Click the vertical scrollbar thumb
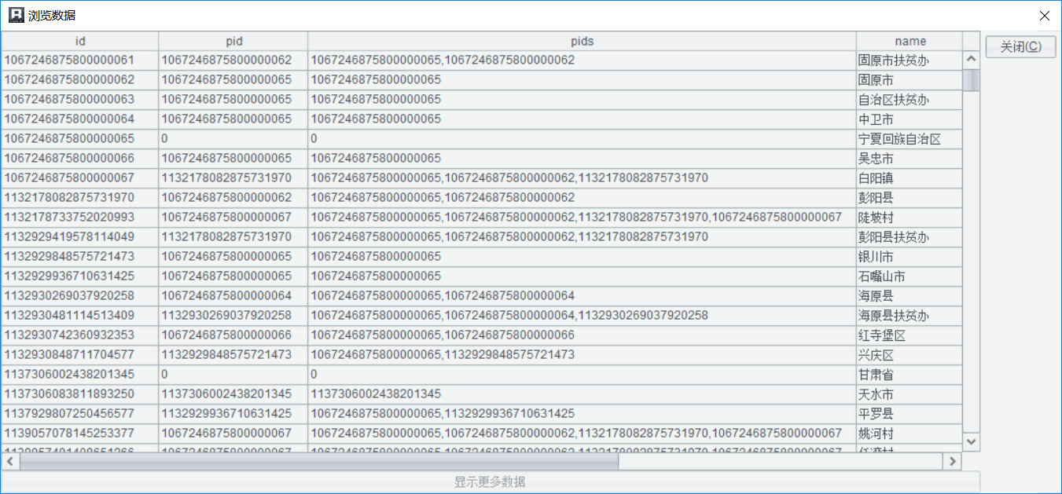Viewport: 1062px width, 494px height. [x=972, y=80]
